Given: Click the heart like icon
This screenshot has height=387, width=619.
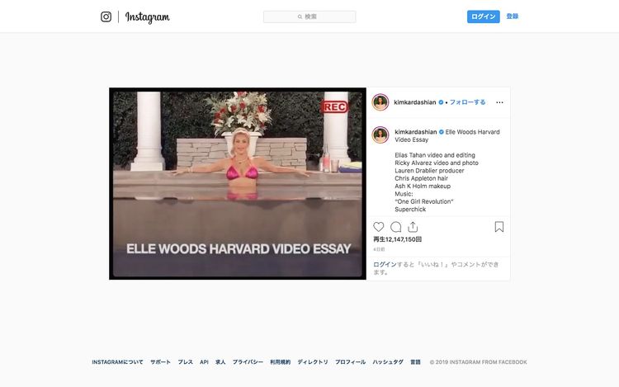Looking at the screenshot, I should [x=379, y=227].
